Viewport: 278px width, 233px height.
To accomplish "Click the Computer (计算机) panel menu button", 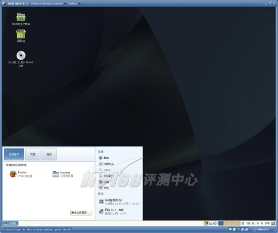I will click(x=10, y=223).
